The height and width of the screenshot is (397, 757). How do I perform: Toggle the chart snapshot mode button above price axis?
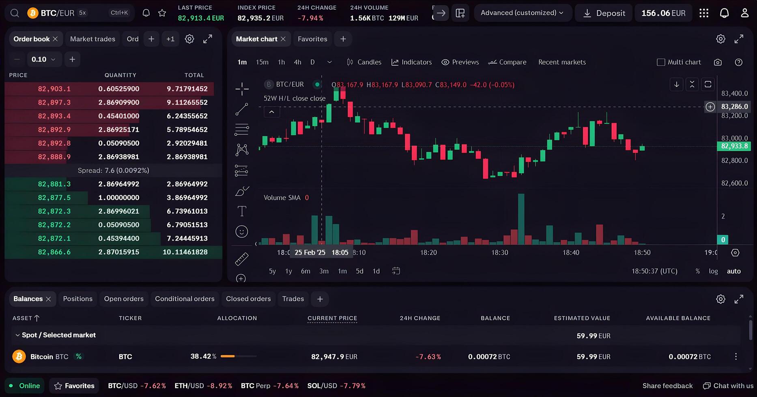click(708, 84)
